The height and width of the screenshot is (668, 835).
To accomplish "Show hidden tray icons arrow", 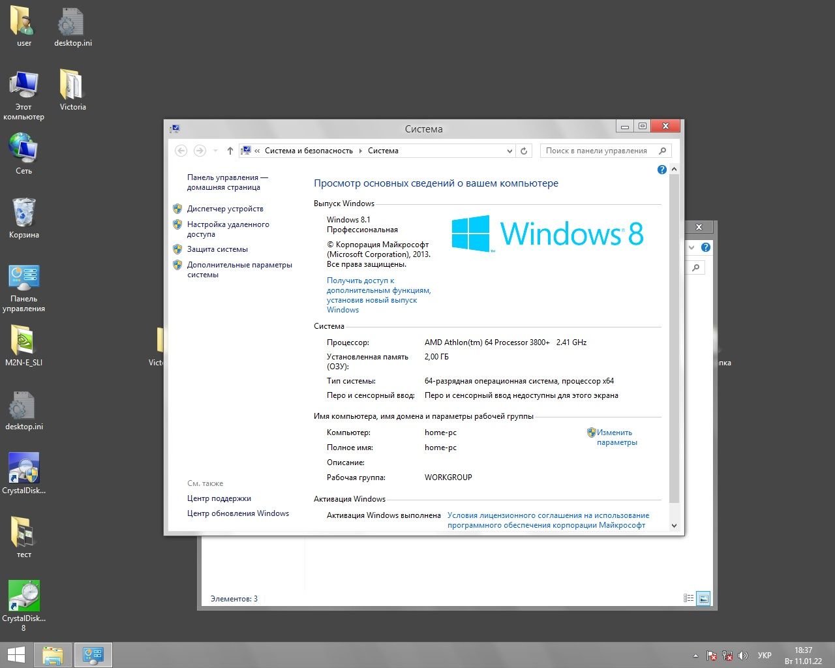I will tap(695, 656).
